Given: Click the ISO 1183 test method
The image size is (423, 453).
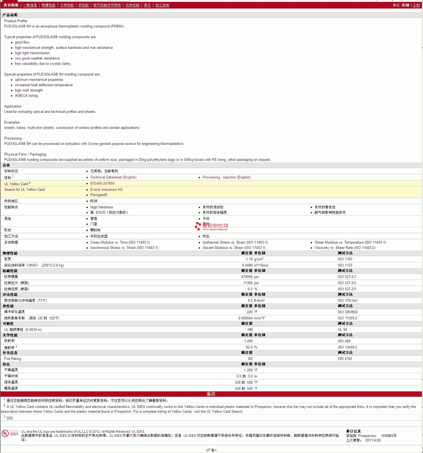Looking at the screenshot, I should pyautogui.click(x=345, y=259).
